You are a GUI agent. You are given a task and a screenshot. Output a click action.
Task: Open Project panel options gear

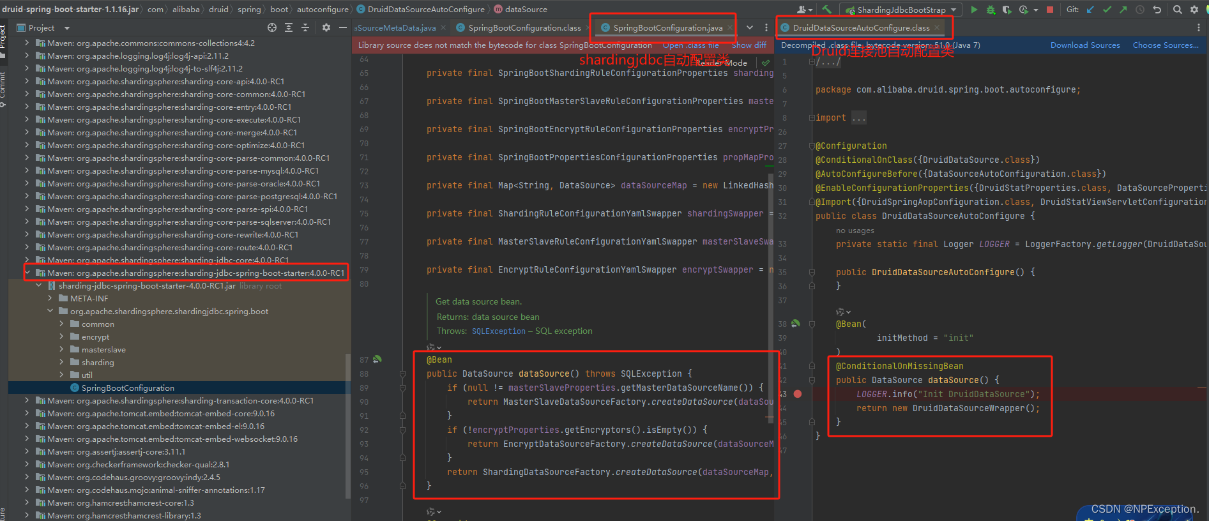tap(326, 27)
